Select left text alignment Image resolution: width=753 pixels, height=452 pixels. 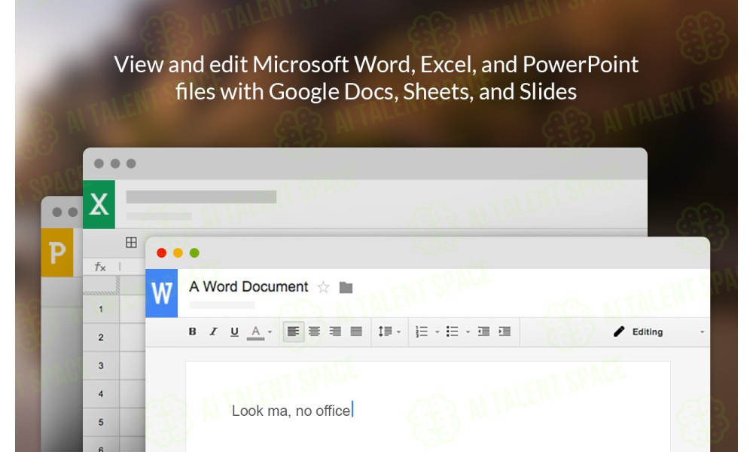point(294,331)
